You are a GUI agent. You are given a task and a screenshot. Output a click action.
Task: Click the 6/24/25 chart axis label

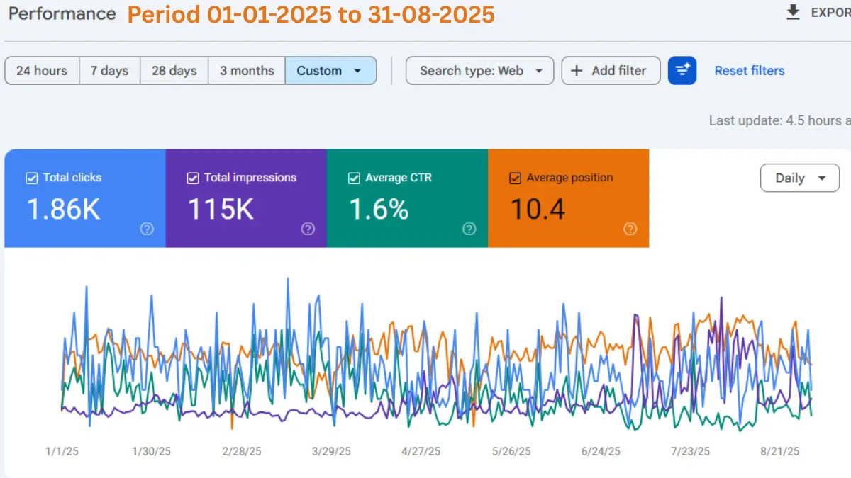coord(601,451)
